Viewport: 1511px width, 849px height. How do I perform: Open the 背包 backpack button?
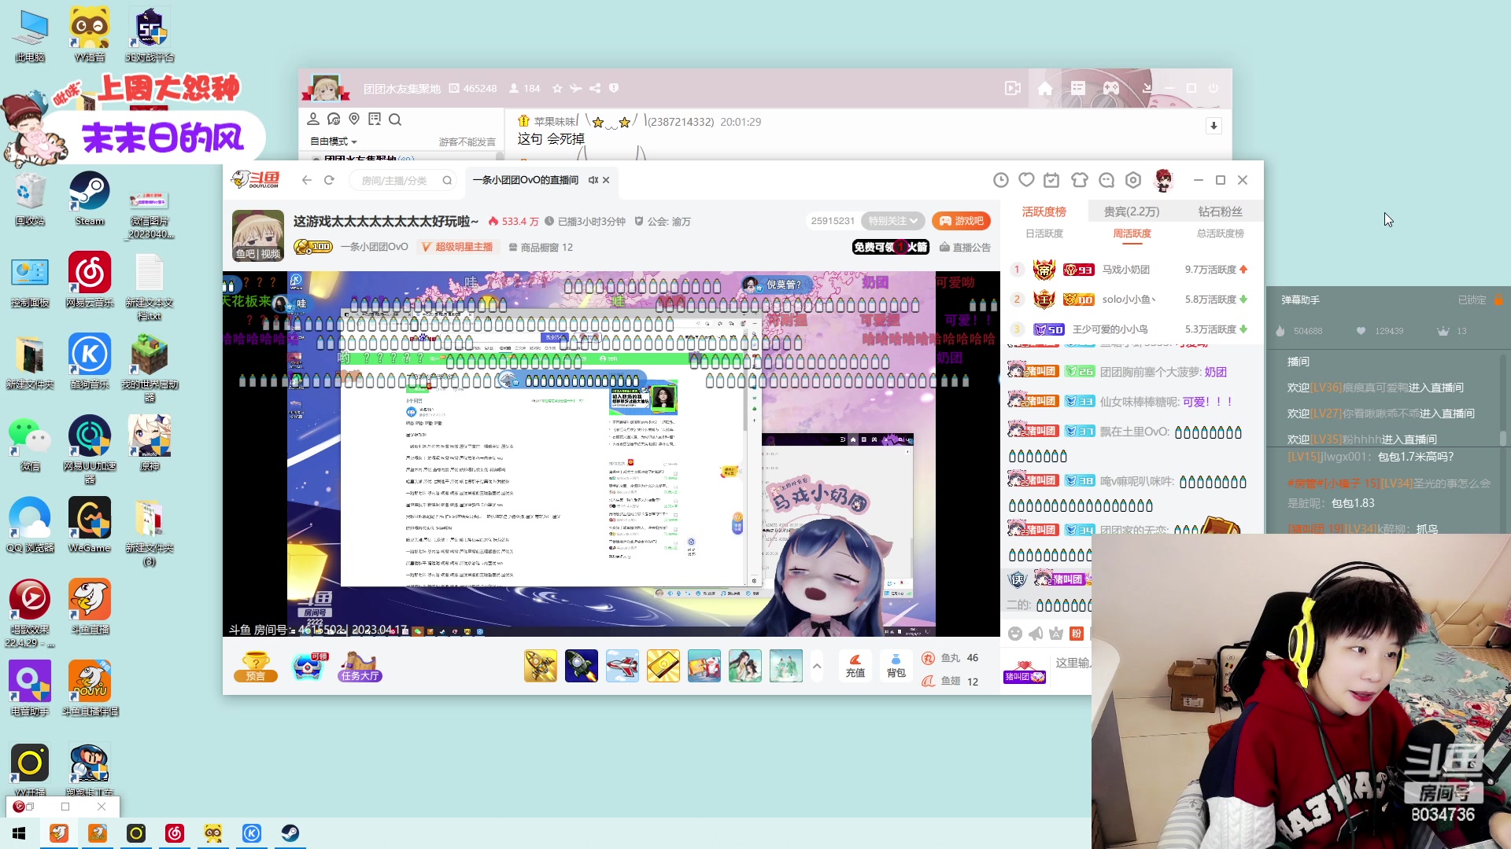(x=896, y=666)
